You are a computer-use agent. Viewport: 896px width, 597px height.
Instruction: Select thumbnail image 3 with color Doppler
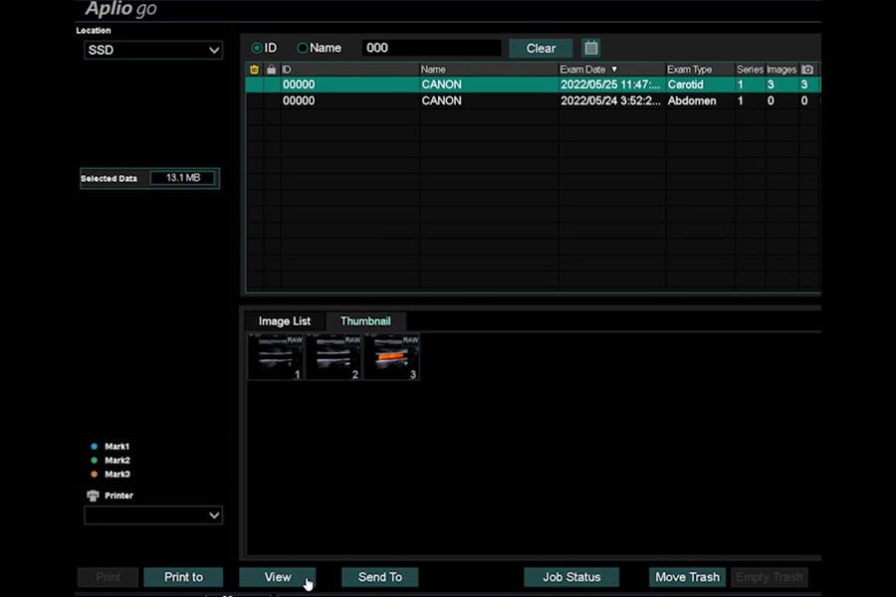tap(392, 357)
